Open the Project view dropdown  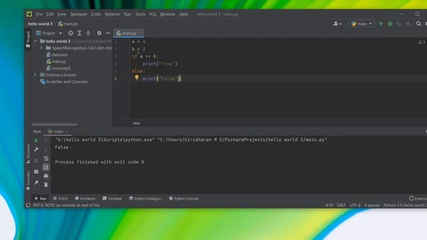49,33
